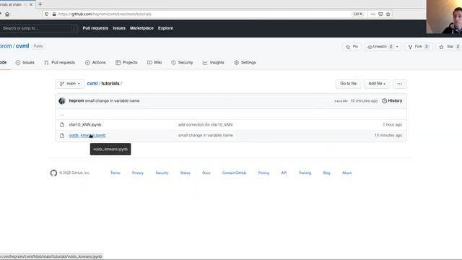
Task: Star the repository
Action: click(x=449, y=46)
